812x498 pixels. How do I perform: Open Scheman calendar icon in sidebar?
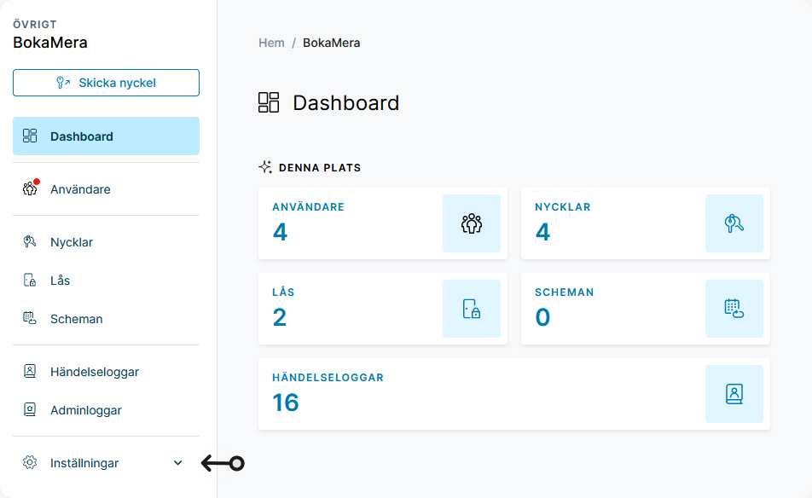click(30, 318)
